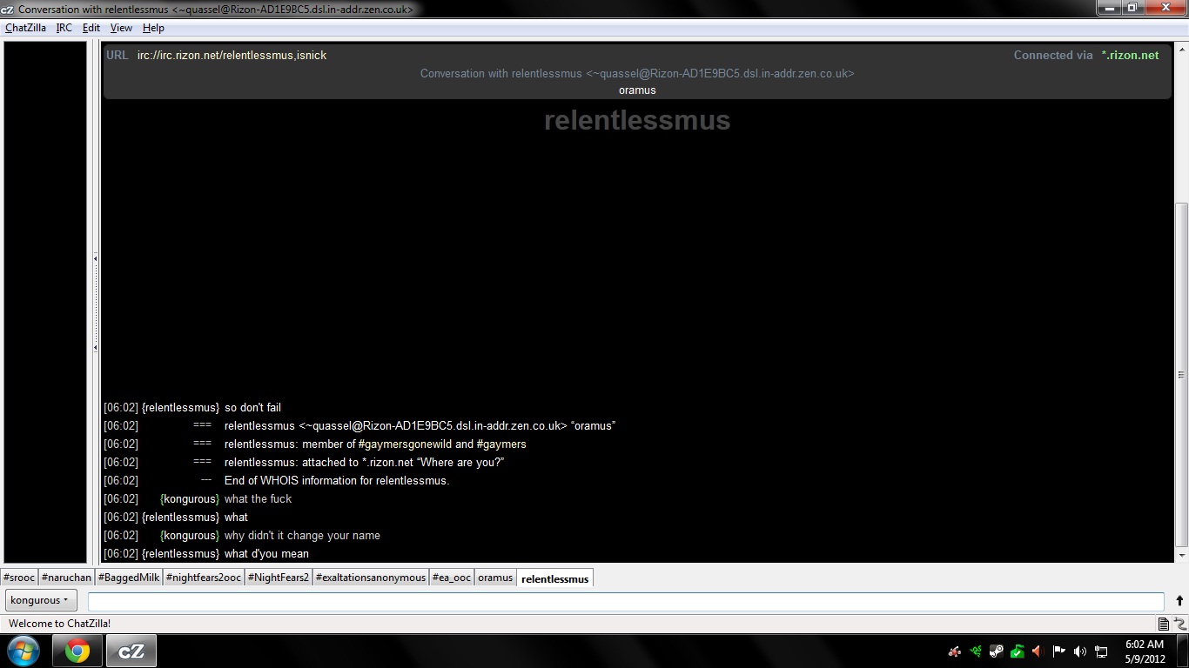Click the multiline input toggle arrow
The image size is (1189, 668).
(x=1179, y=600)
